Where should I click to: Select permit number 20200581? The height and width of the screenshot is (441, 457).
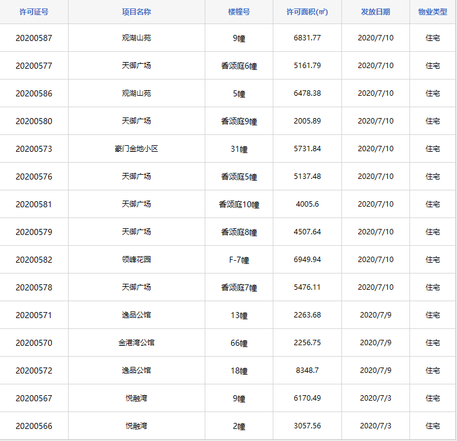click(34, 204)
